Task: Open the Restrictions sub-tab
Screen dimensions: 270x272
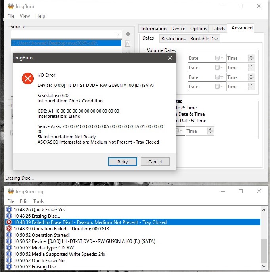Action: [x=173, y=39]
